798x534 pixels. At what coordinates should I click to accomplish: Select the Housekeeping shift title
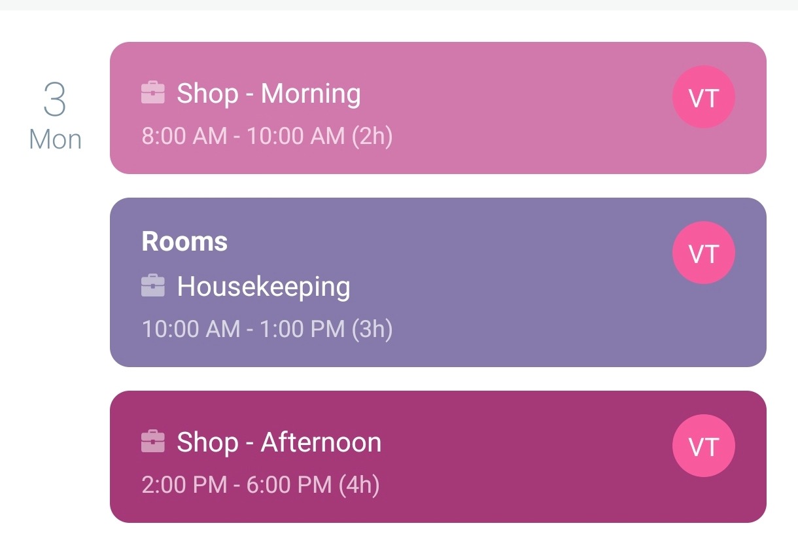point(264,287)
